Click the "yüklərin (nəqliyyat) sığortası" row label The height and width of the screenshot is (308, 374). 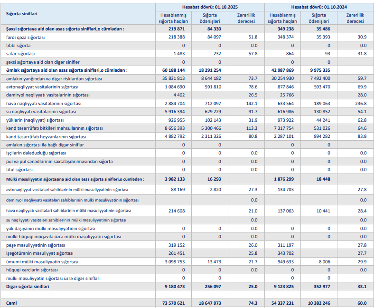pos(35,120)
